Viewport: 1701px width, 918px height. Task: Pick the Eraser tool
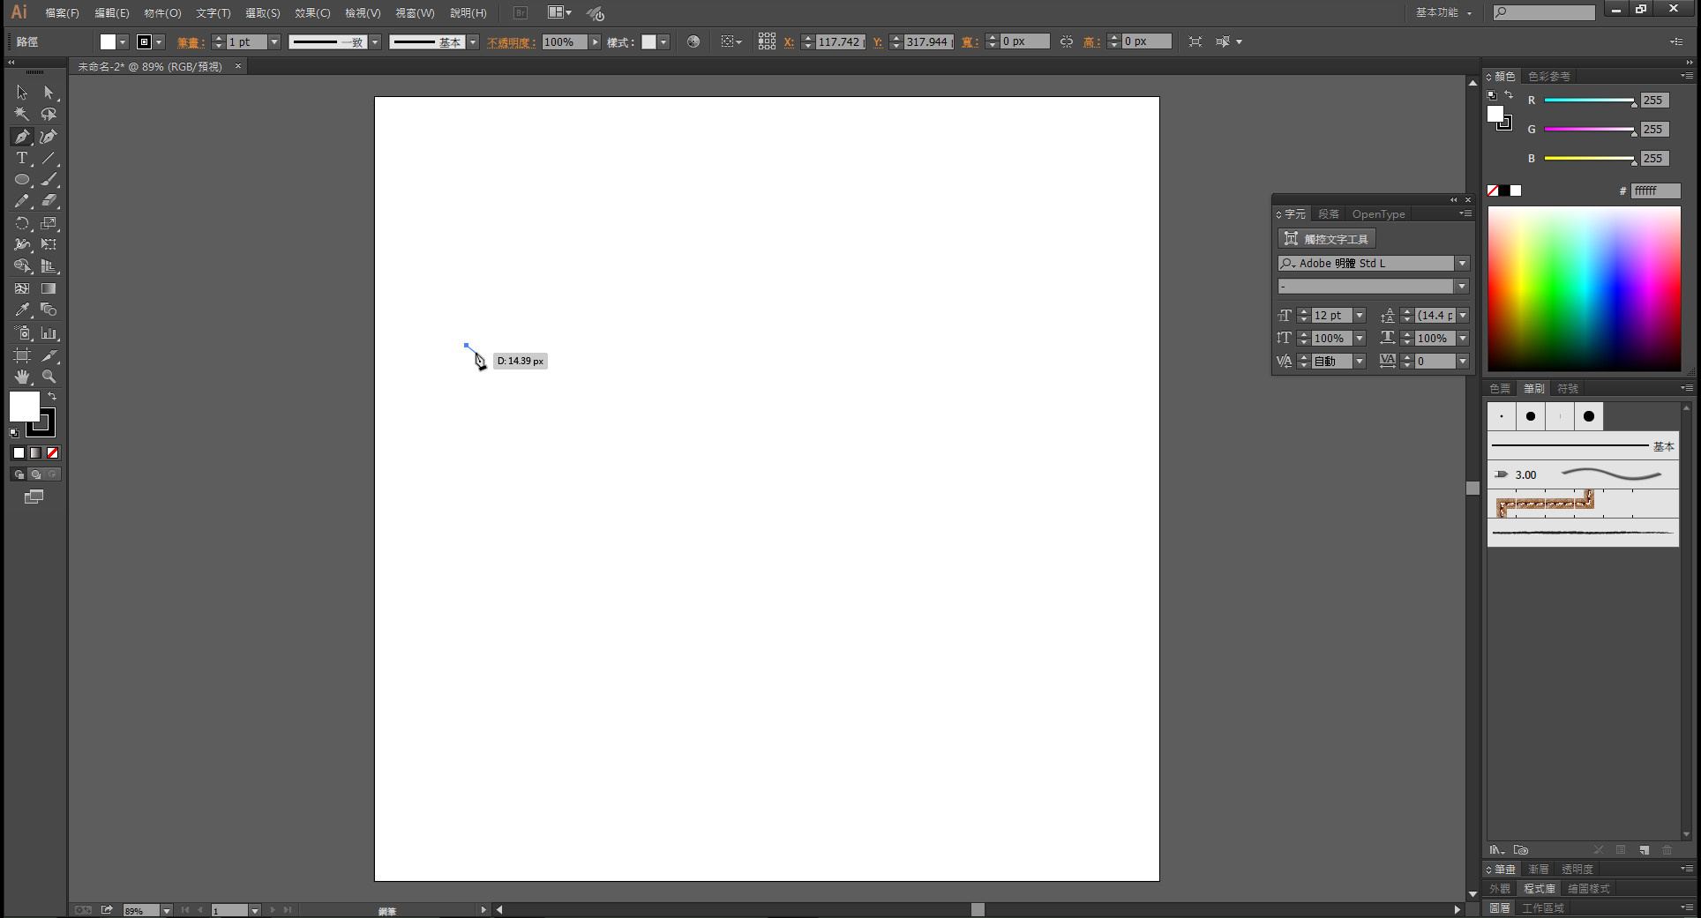point(49,201)
